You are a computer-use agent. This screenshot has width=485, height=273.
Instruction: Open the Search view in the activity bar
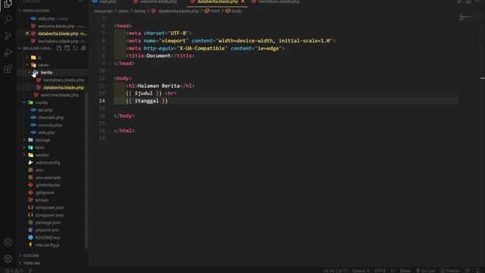8,20
